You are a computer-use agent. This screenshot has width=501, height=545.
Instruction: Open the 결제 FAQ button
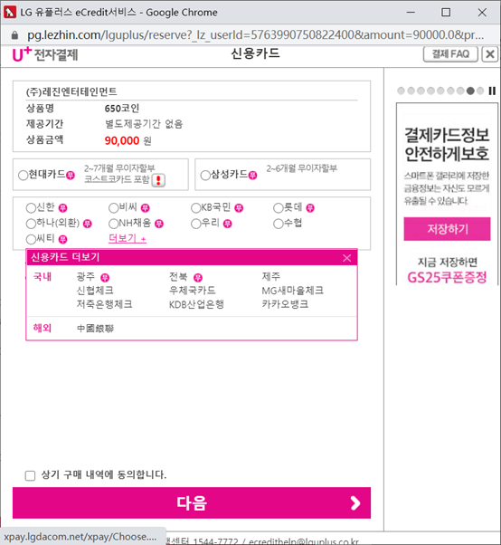(450, 54)
